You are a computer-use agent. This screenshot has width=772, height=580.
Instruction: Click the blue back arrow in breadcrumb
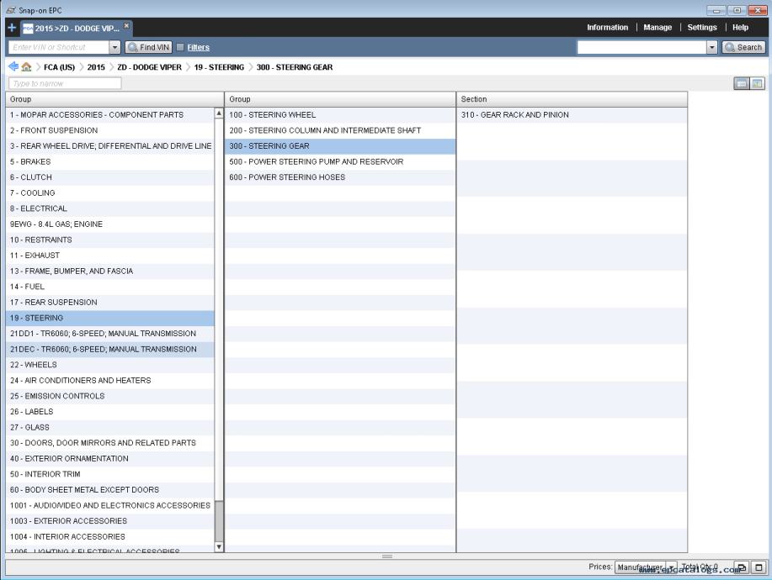pos(13,67)
